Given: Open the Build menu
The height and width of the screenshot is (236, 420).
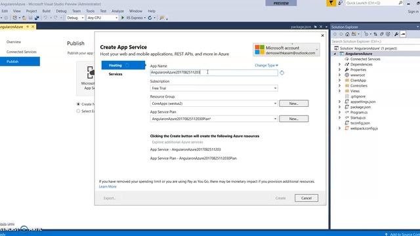Looking at the screenshot, I should [x=47, y=11].
